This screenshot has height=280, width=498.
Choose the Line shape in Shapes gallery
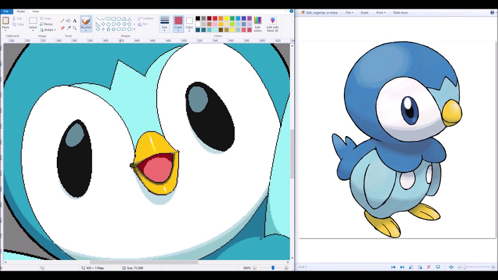point(98,19)
